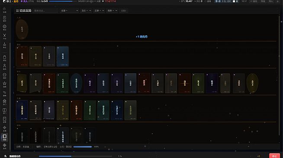Image resolution: width=283 pixels, height=158 pixels.
Task: Click the list icon beside the 功法玉简 title
Action: (x=17, y=11)
